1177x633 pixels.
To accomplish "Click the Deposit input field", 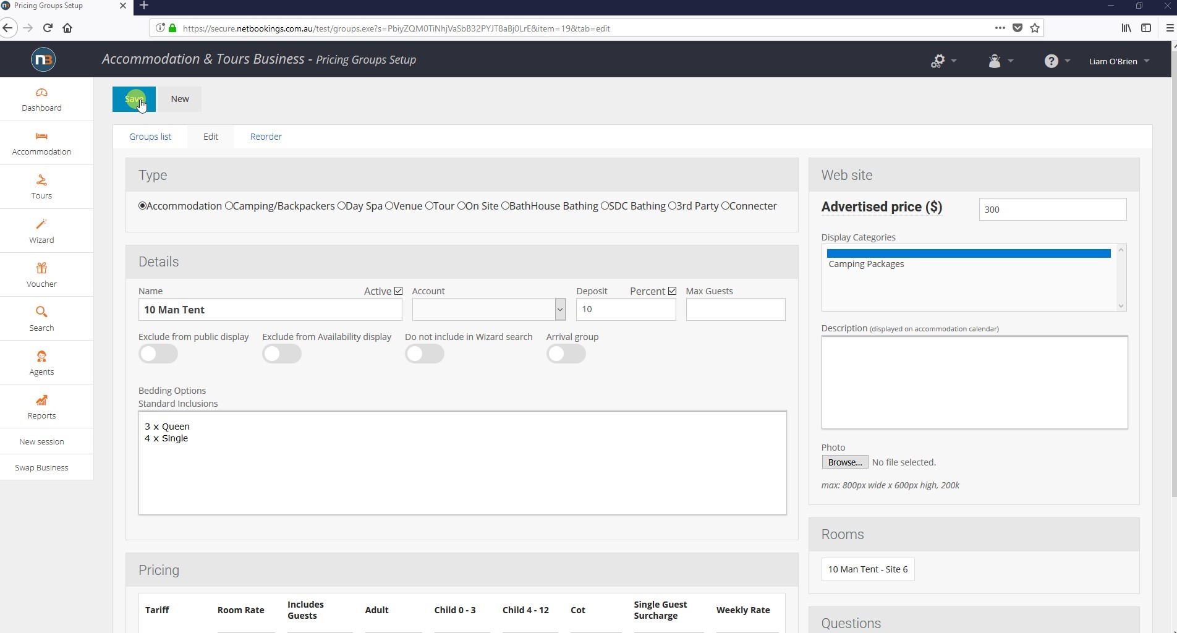I will (x=626, y=309).
